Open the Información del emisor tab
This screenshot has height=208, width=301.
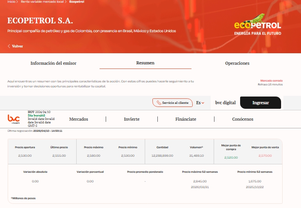53,63
